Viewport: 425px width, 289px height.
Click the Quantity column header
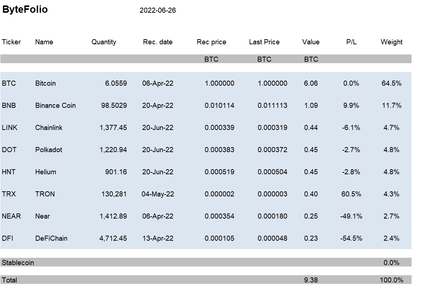tap(104, 42)
